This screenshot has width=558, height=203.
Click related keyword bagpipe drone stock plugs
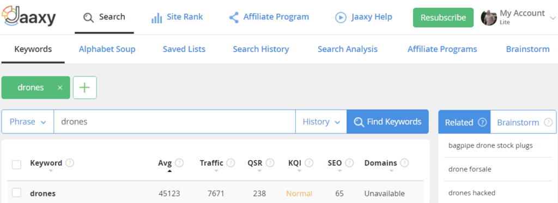(490, 145)
